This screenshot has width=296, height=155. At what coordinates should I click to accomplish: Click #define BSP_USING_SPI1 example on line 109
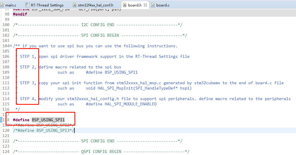[112, 72]
